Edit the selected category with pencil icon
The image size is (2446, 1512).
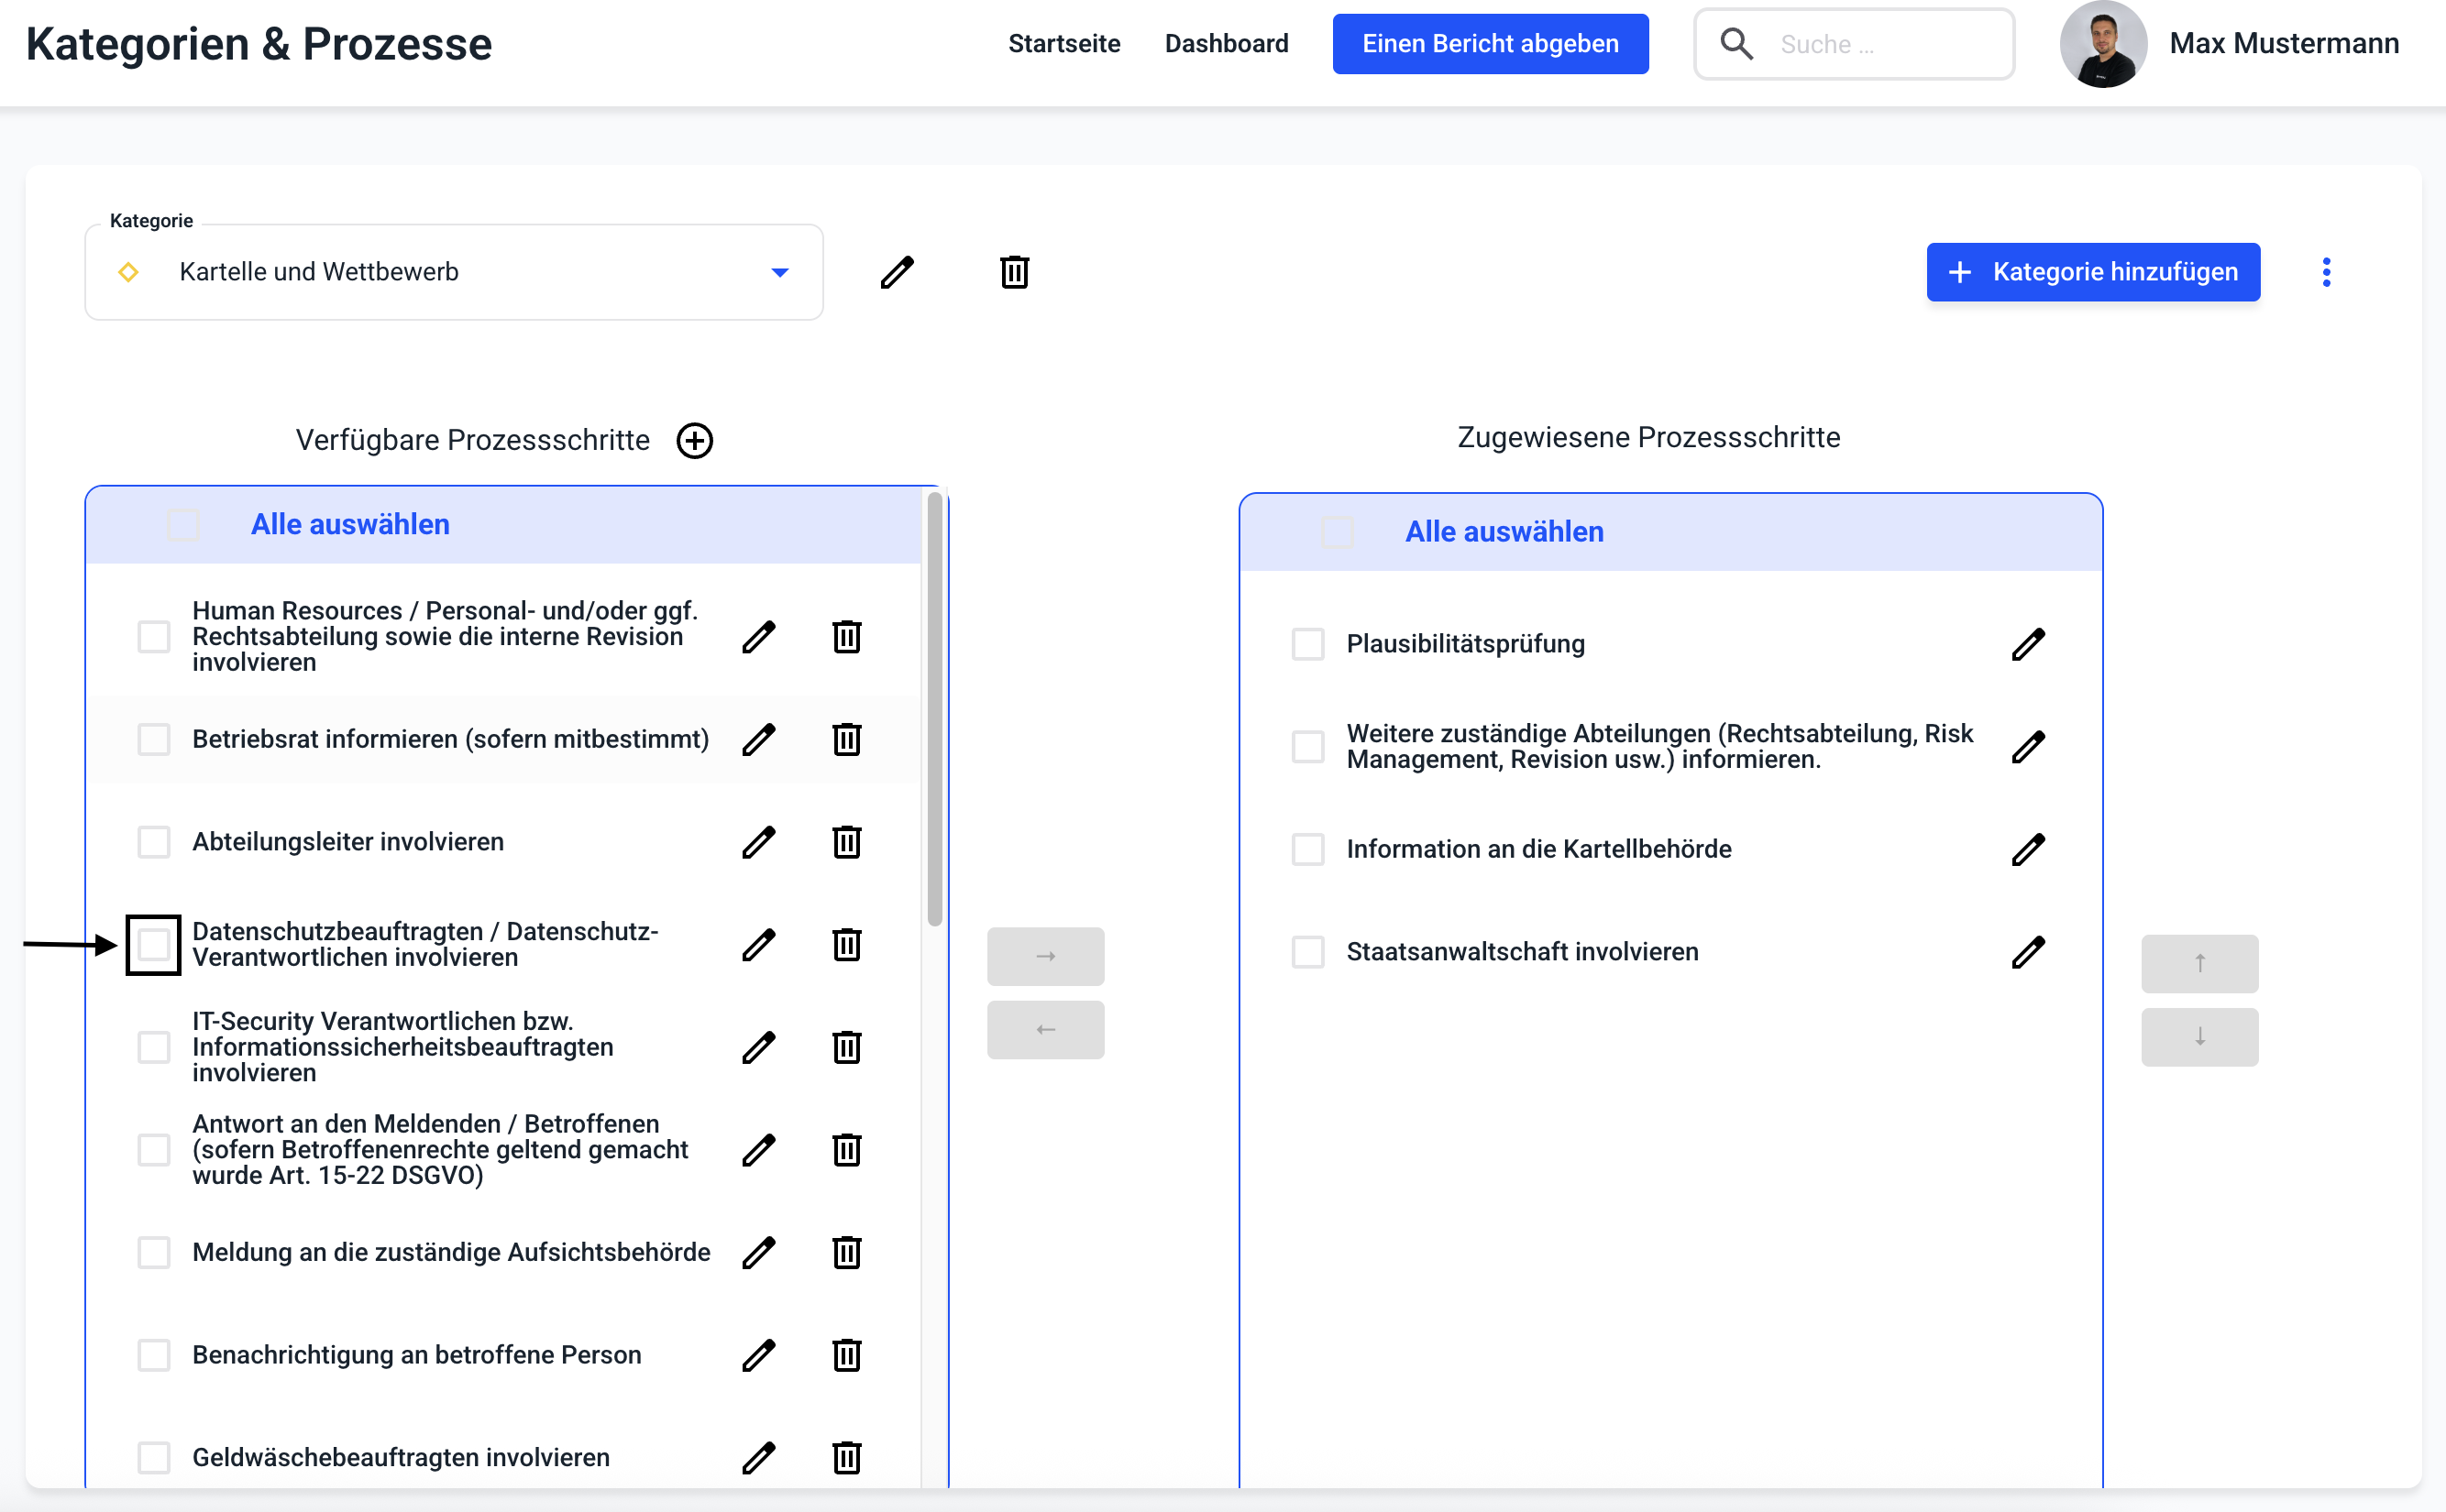click(897, 272)
